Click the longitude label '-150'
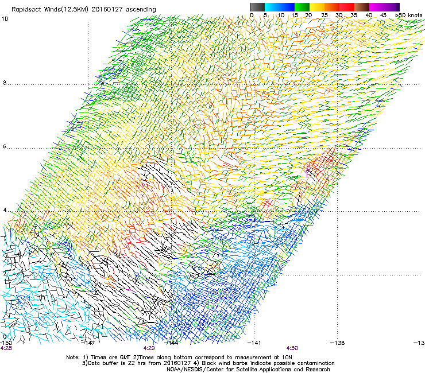Viewport: 425px width, 373px height. pyautogui.click(x=6, y=343)
